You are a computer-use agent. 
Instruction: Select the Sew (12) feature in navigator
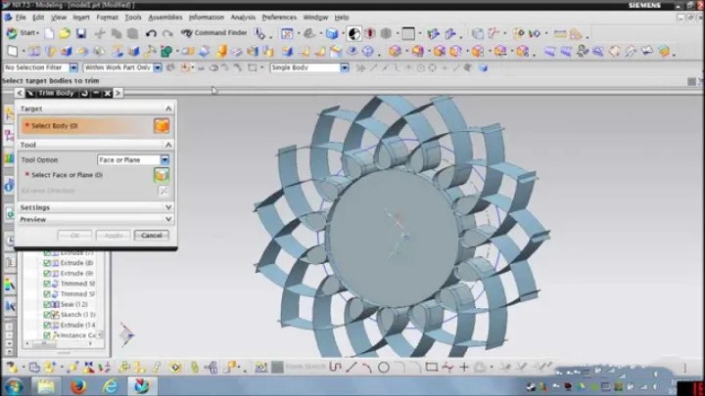coord(73,304)
